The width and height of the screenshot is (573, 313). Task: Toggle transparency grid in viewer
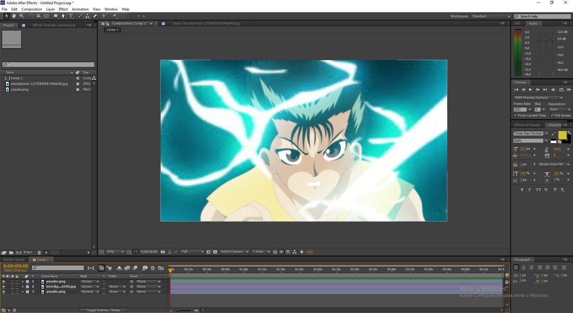click(215, 252)
